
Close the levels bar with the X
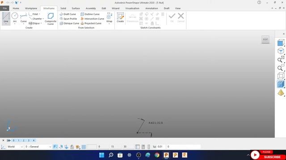[3, 140]
